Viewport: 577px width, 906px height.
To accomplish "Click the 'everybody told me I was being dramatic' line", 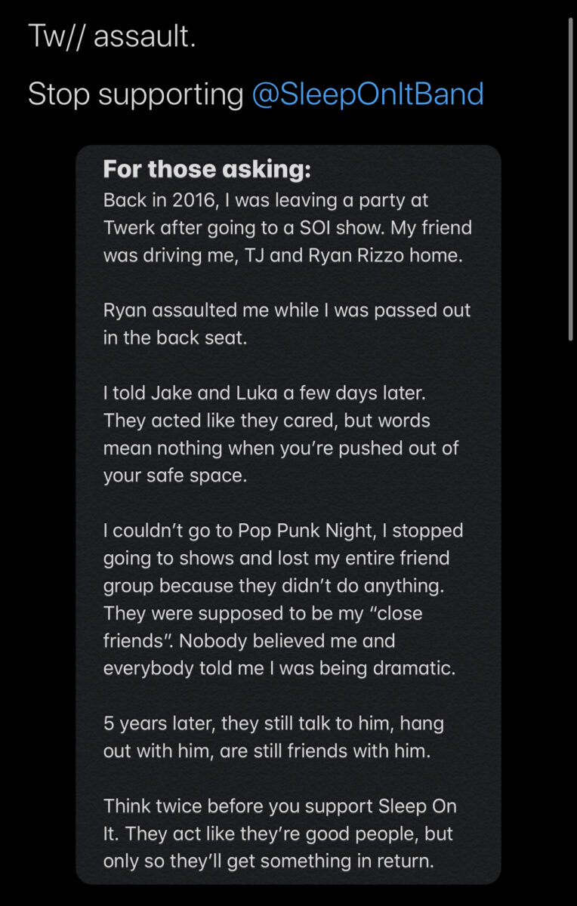I will click(x=279, y=668).
